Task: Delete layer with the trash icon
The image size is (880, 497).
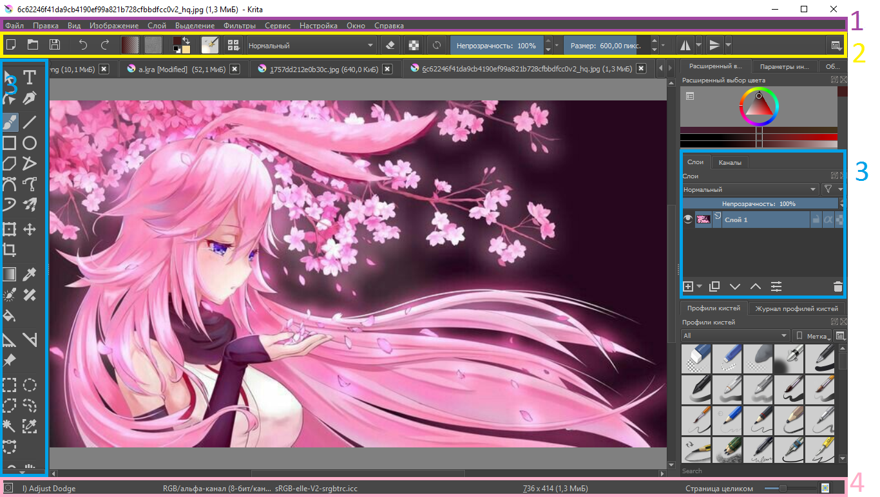Action: pyautogui.click(x=837, y=286)
